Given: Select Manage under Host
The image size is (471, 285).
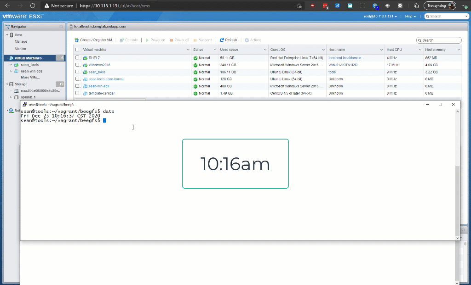Looking at the screenshot, I should point(21,42).
